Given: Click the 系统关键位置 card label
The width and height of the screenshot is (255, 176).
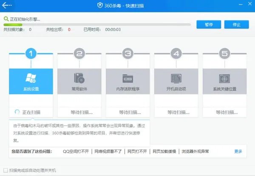Looking at the screenshot, I should tap(224, 89).
